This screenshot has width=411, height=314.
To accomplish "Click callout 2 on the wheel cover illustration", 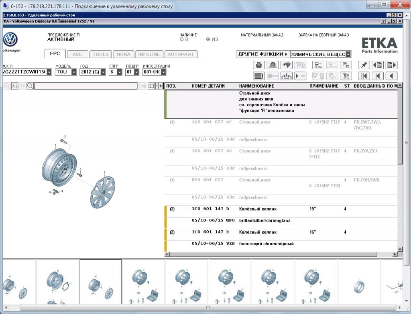I will coord(104,172).
